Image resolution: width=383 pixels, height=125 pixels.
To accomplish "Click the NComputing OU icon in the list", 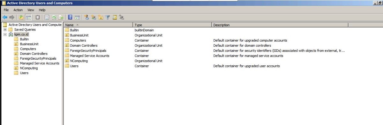I will (x=67, y=61).
